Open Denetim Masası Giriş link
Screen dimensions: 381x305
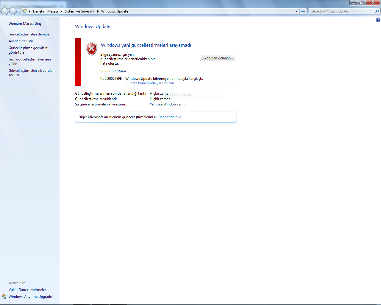coord(25,24)
